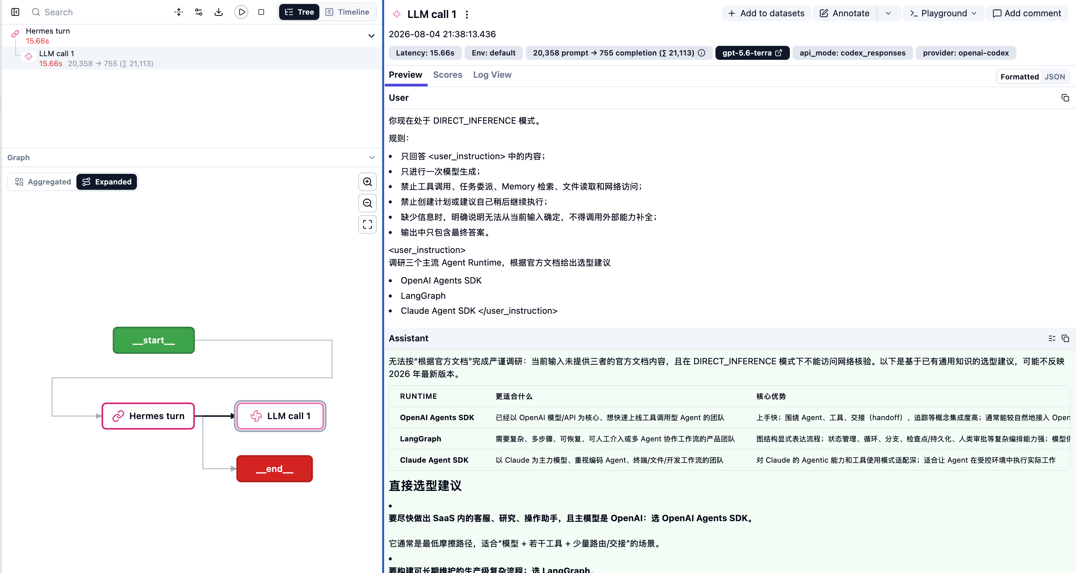The image size is (1076, 573).
Task: Click the 更适合什么 column header
Action: 514,396
